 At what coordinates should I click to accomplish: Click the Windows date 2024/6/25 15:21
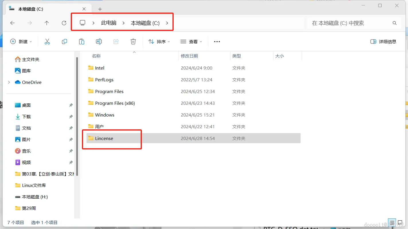pos(198,115)
